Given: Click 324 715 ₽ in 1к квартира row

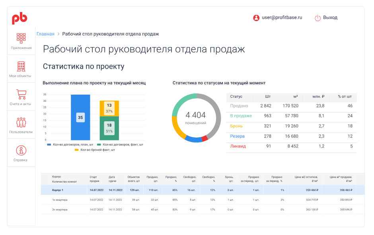Looking at the screenshot, I should [312, 200].
